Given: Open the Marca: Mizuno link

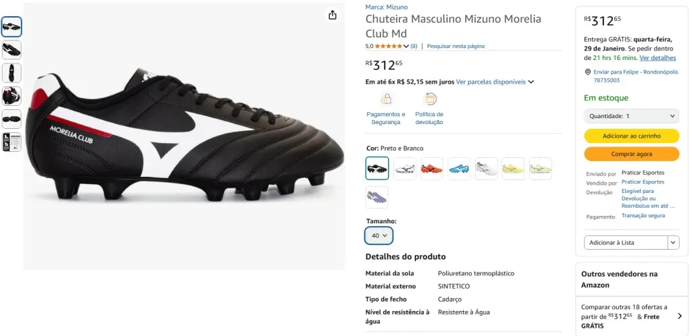Looking at the screenshot, I should click(x=387, y=7).
